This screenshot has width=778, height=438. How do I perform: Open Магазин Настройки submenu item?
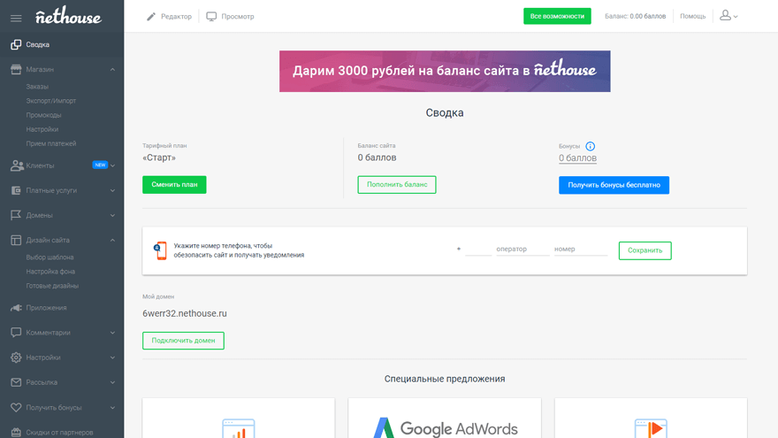coord(42,129)
